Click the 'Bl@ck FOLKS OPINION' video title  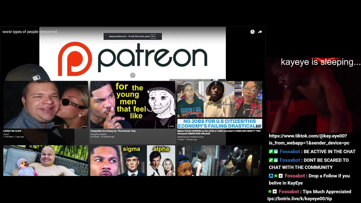(x=219, y=132)
